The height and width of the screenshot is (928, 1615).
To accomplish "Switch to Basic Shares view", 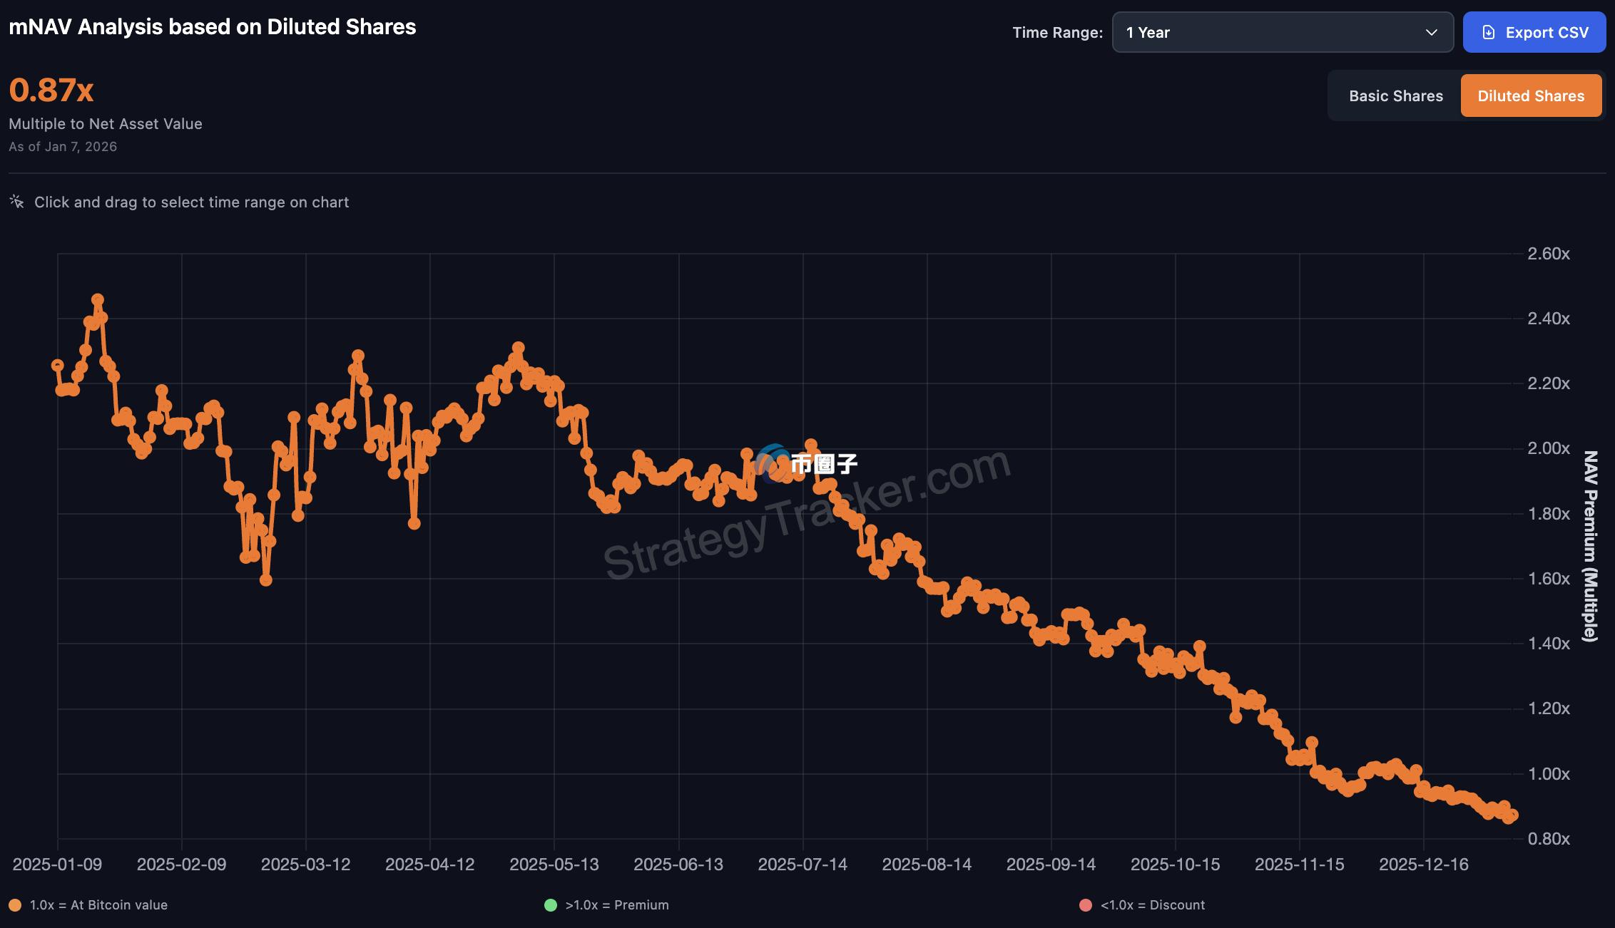I will [1395, 96].
